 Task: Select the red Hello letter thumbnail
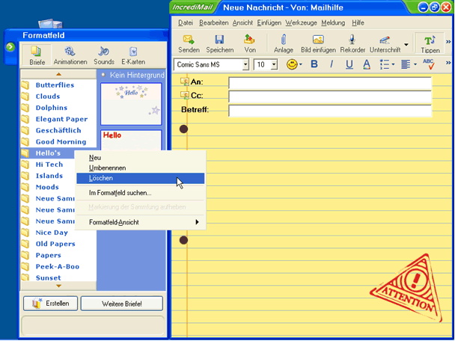coord(131,141)
